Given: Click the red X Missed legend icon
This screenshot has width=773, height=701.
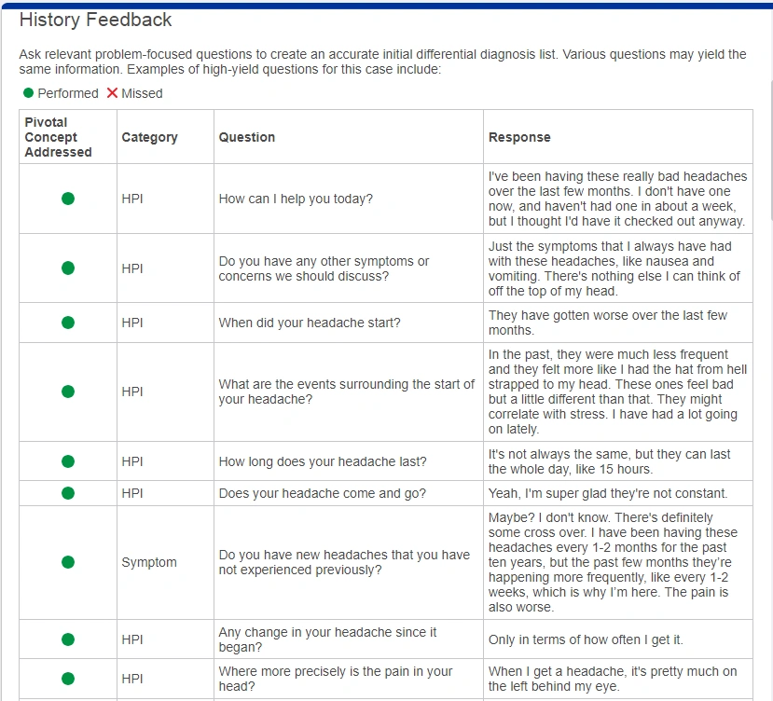Looking at the screenshot, I should click(113, 92).
